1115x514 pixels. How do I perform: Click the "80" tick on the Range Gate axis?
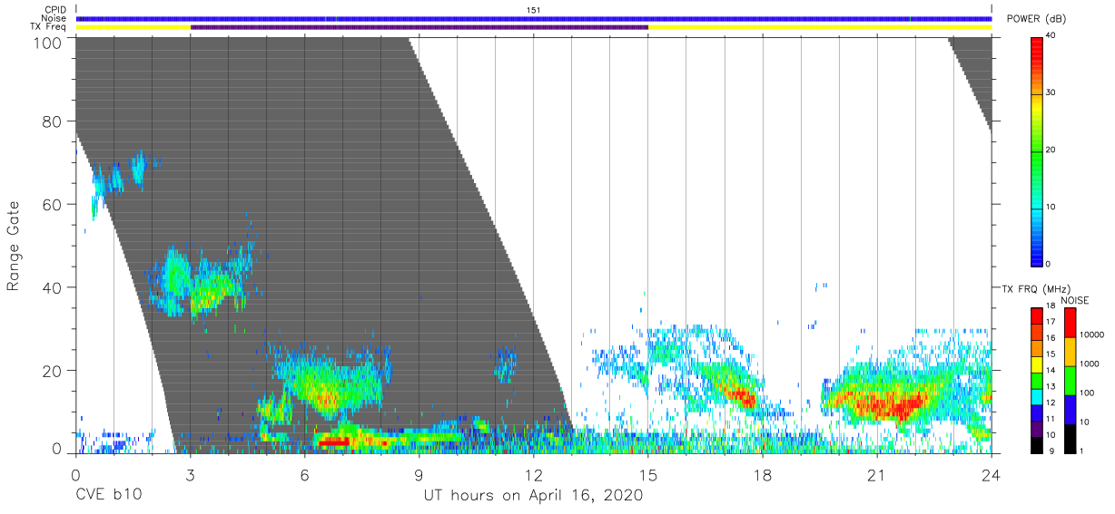click(x=52, y=121)
